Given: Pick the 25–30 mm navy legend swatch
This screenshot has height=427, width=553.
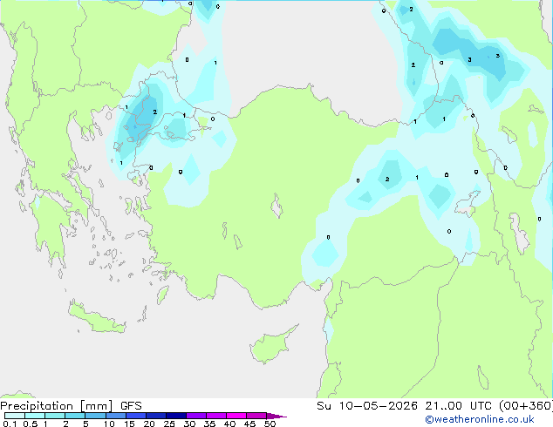Looking at the screenshot, I should [x=175, y=416].
